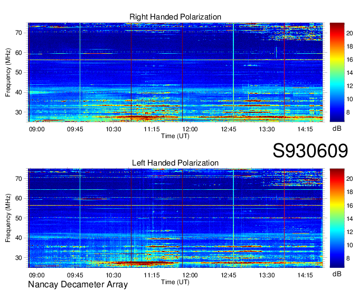Image resolution: width=359 pixels, height=291 pixels.
Task: Click the 40 frequency tick on the bottom plot
Action: pyautogui.click(x=19, y=238)
